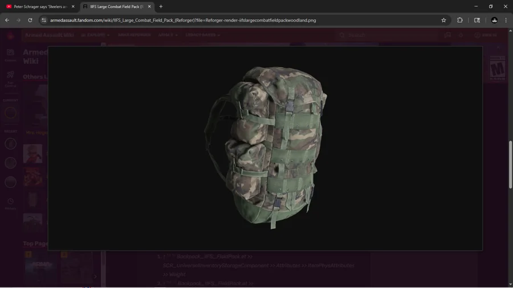This screenshot has height=288, width=513.
Task: Minimize the browser window
Action: pyautogui.click(x=476, y=6)
